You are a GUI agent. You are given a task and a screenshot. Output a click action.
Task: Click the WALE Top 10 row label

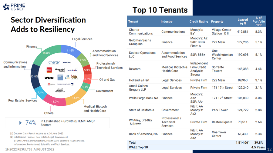[138, 147]
